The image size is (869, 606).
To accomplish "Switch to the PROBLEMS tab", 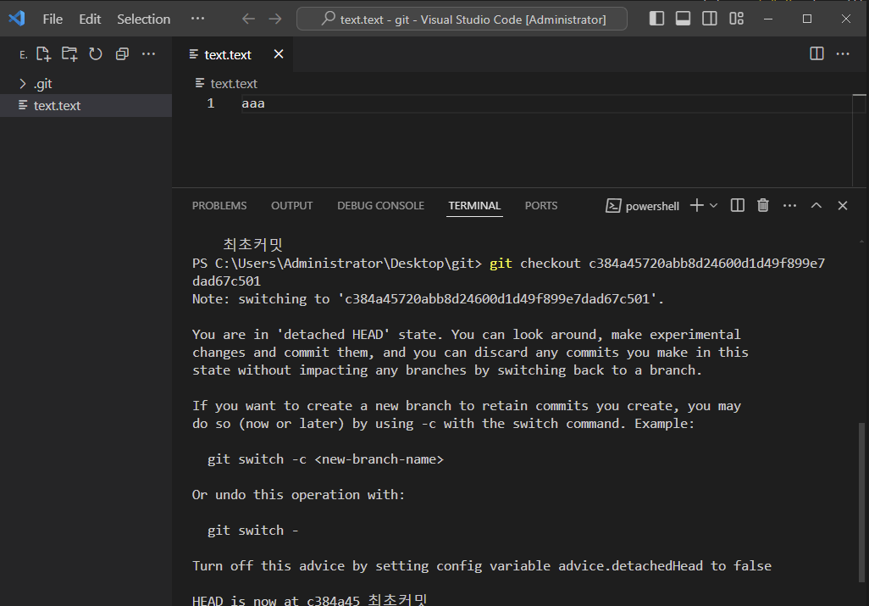I will pyautogui.click(x=219, y=206).
